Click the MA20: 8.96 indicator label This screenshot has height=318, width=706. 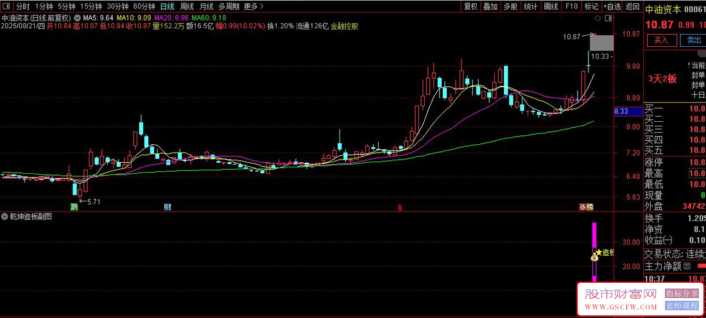click(x=171, y=17)
